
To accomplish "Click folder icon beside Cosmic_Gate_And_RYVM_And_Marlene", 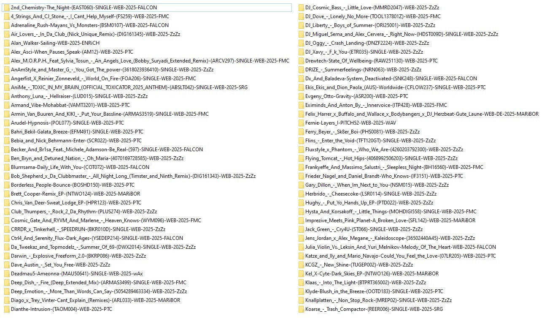I will point(7,220).
